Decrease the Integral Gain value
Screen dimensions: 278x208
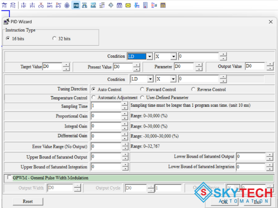(125, 128)
